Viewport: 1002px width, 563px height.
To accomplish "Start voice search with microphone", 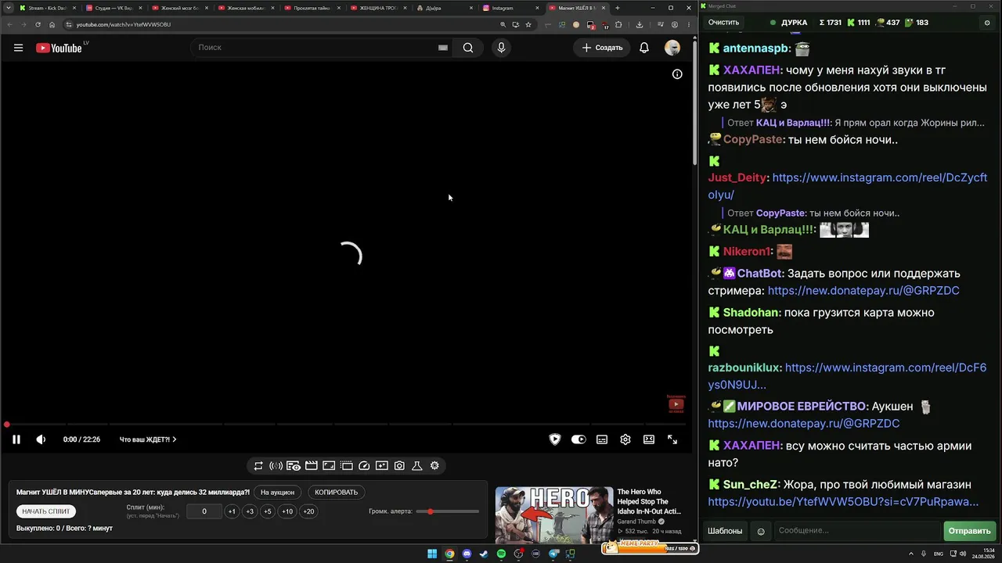I will pyautogui.click(x=501, y=48).
